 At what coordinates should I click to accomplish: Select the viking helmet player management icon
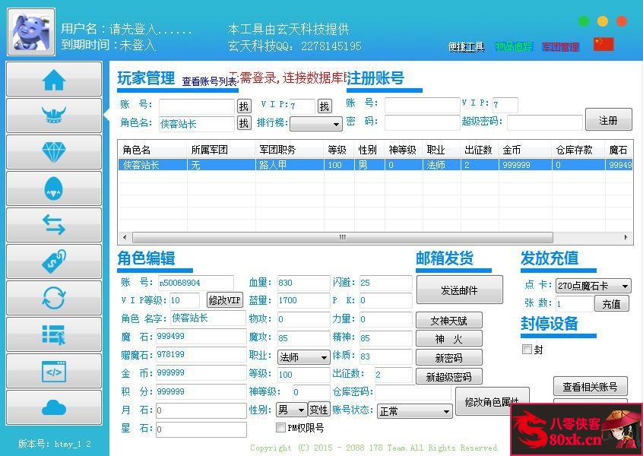[52, 115]
